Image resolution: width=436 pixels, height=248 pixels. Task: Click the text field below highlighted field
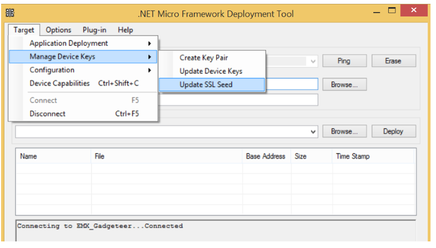(239, 100)
